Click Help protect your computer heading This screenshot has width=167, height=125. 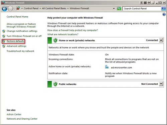75,18
